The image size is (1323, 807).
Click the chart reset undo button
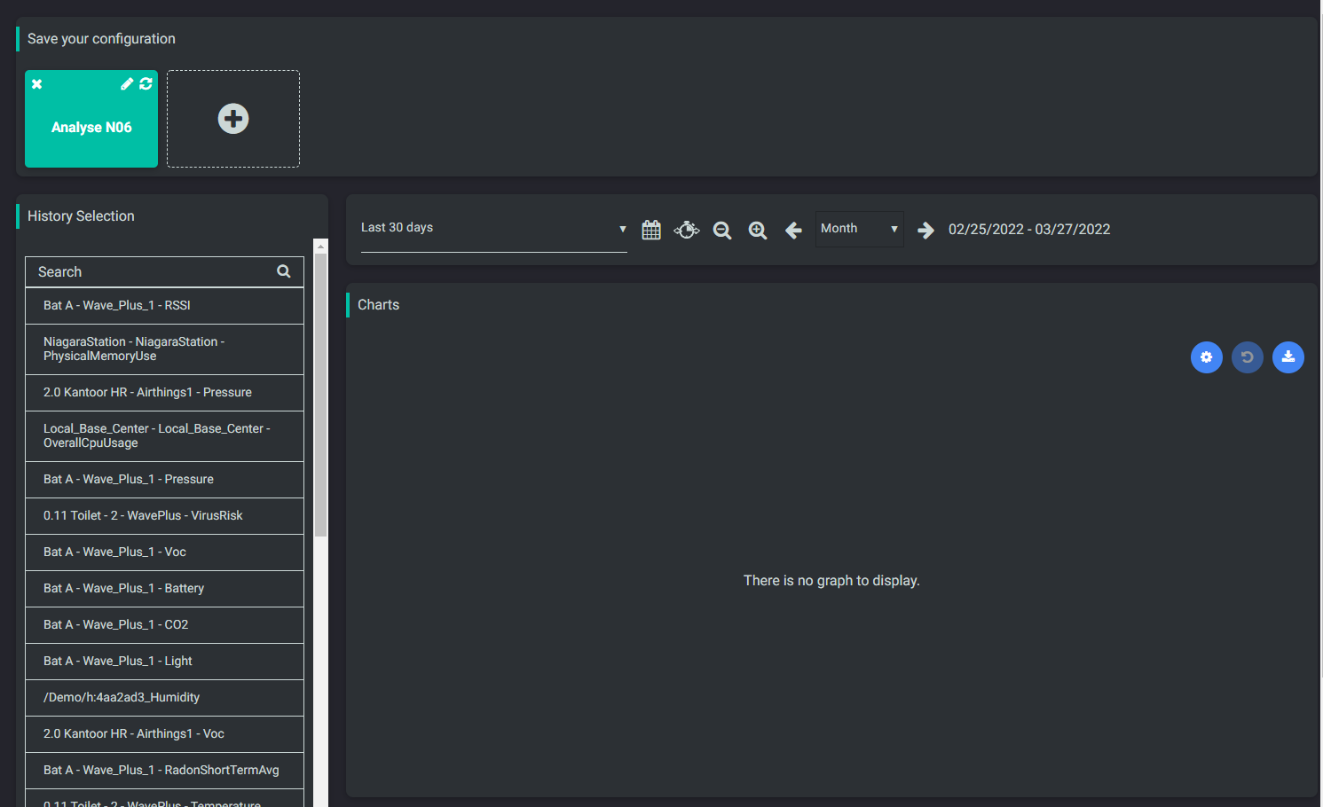pos(1247,357)
